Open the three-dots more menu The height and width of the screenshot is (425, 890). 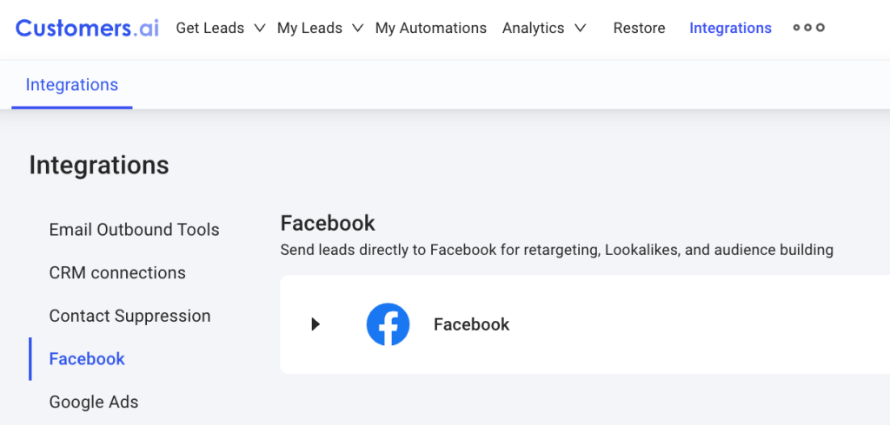[809, 28]
